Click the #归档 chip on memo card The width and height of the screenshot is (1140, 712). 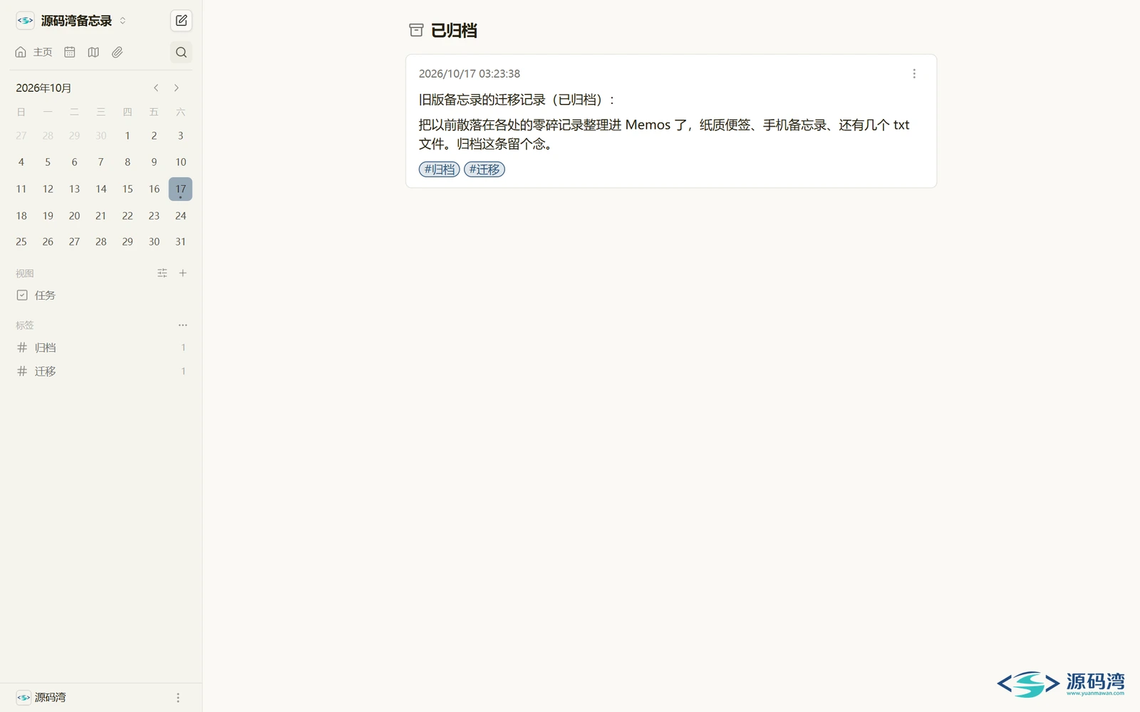coord(439,169)
